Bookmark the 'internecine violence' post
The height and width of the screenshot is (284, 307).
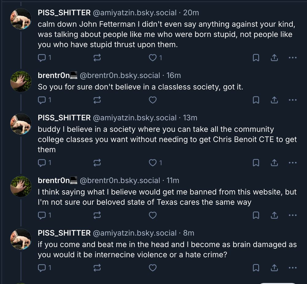click(256, 268)
